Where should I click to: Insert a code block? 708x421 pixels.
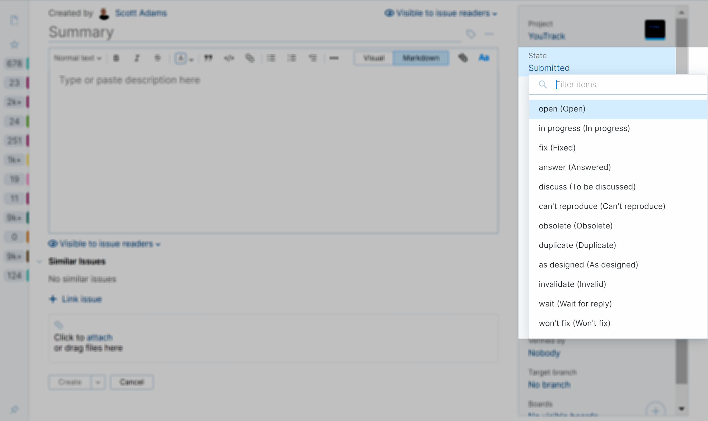tap(229, 58)
